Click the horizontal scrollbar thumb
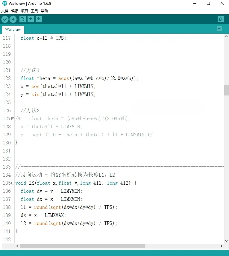This screenshot has height=256, width=229. pyautogui.click(x=82, y=246)
